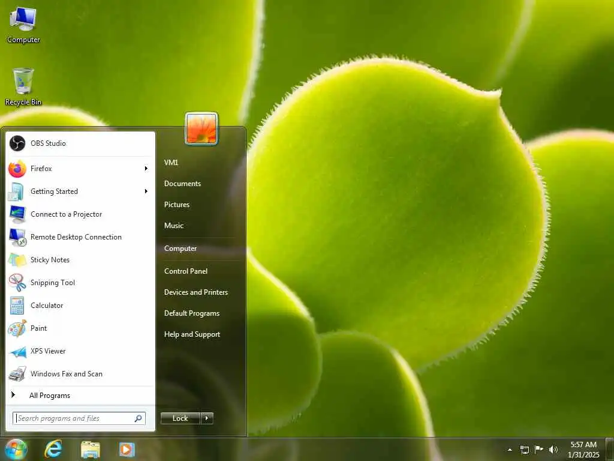Click the XPS Viewer label text
614x461 pixels.
48,351
